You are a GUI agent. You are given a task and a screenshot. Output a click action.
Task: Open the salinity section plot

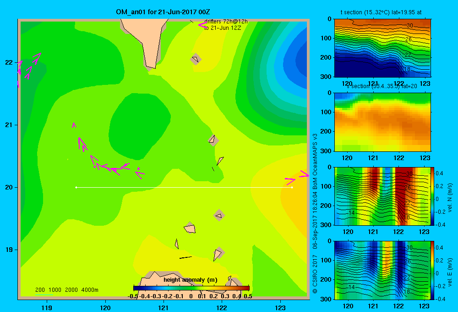coord(382,122)
